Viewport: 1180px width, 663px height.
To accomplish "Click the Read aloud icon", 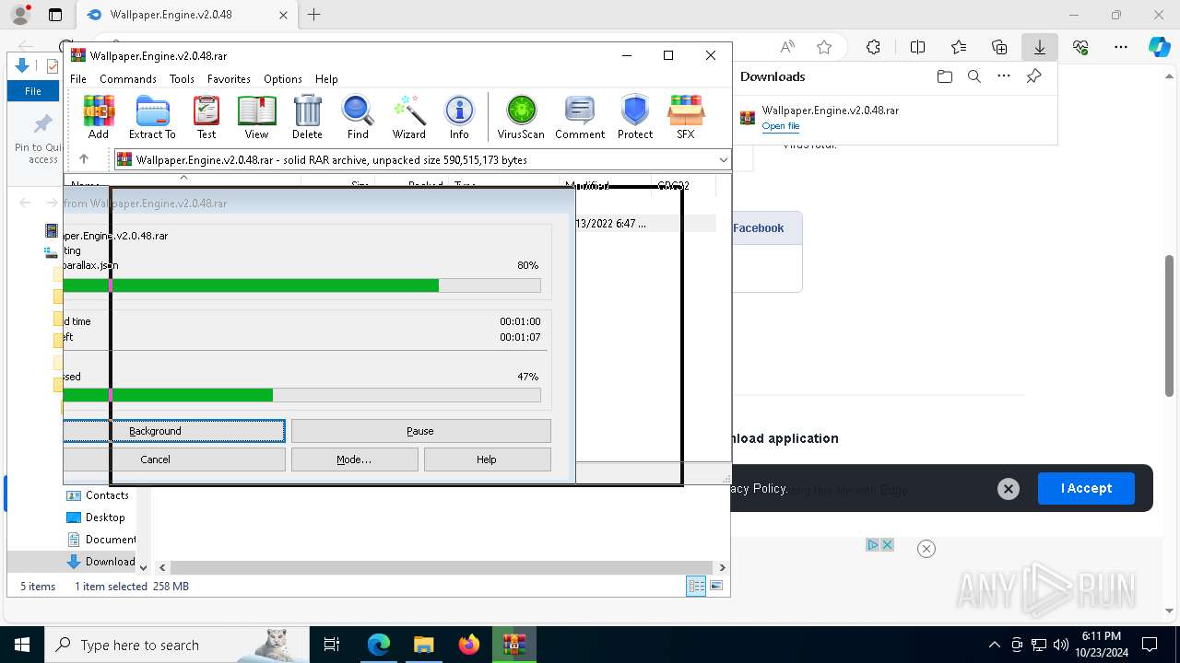I will (x=787, y=47).
